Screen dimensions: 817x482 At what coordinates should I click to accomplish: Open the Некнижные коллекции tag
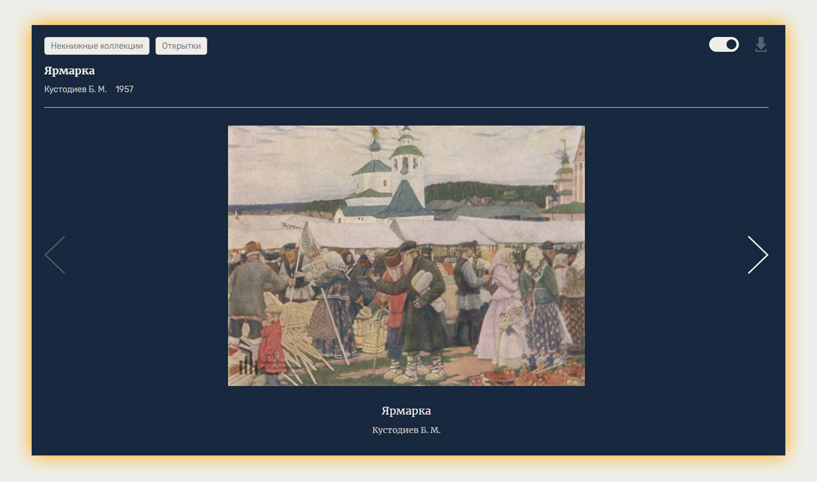point(97,46)
